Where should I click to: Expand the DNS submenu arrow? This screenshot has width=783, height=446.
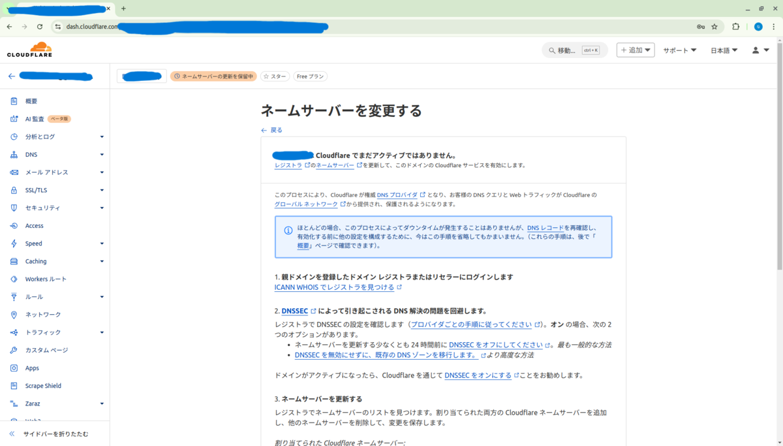tap(102, 155)
